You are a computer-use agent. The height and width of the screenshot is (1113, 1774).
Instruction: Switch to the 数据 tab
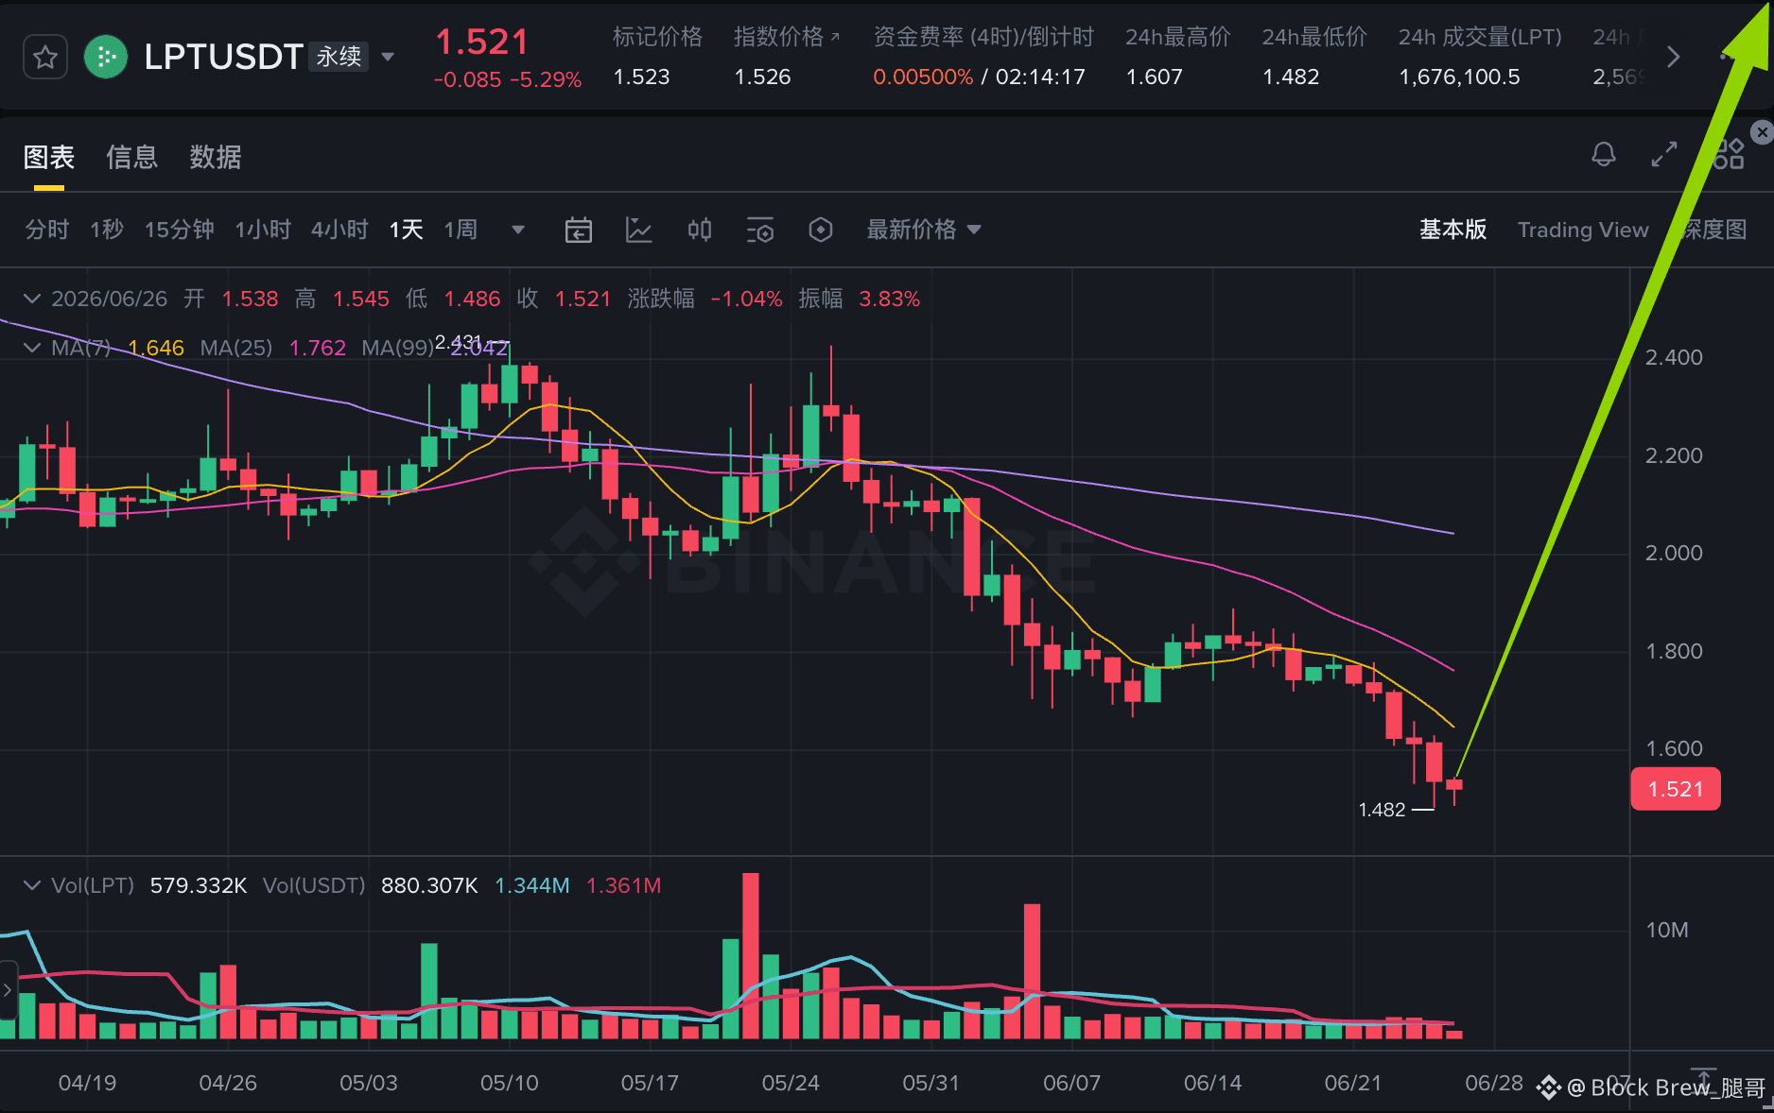[x=216, y=157]
